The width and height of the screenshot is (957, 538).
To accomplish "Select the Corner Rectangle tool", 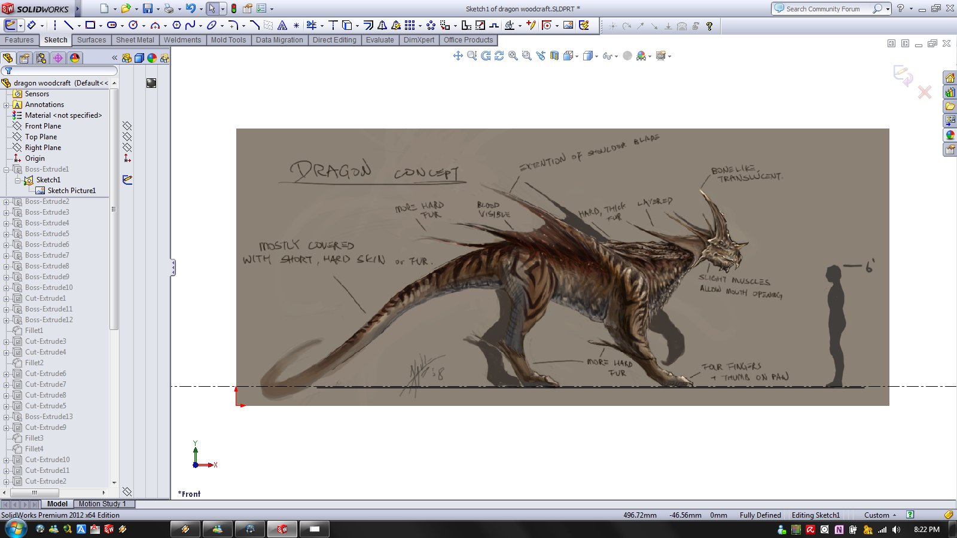I will 90,25.
